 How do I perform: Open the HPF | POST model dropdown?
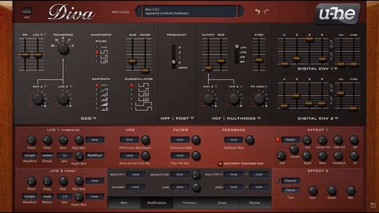(177, 118)
